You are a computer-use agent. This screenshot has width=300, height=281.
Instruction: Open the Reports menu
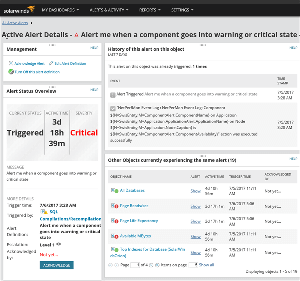point(150,10)
